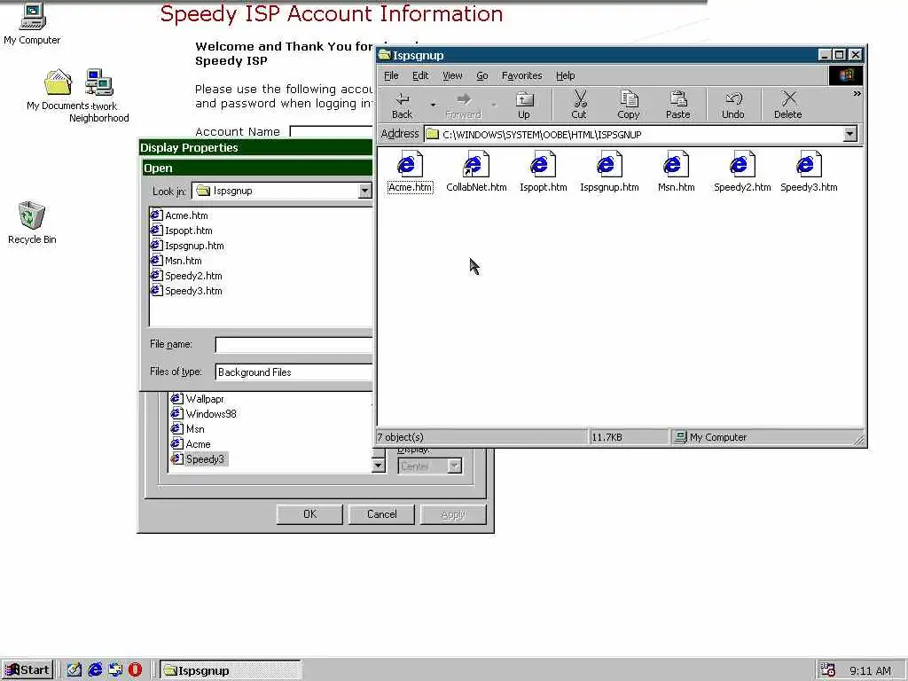Launch Opera from the quick launch bar

click(135, 670)
